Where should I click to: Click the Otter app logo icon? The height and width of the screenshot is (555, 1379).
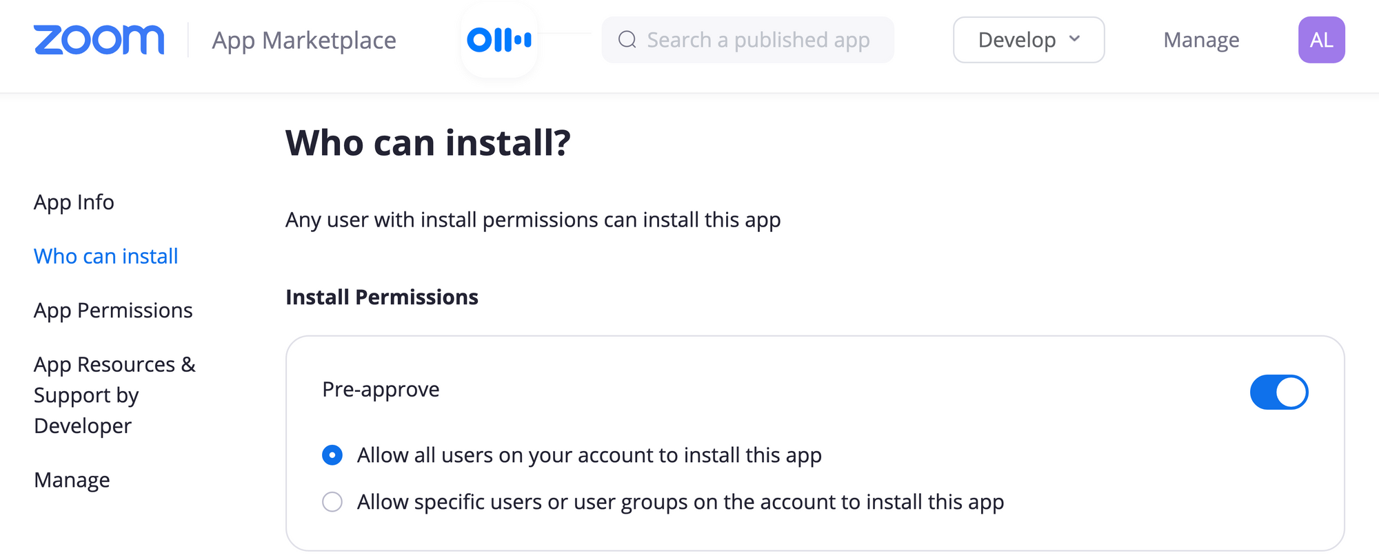tap(499, 40)
